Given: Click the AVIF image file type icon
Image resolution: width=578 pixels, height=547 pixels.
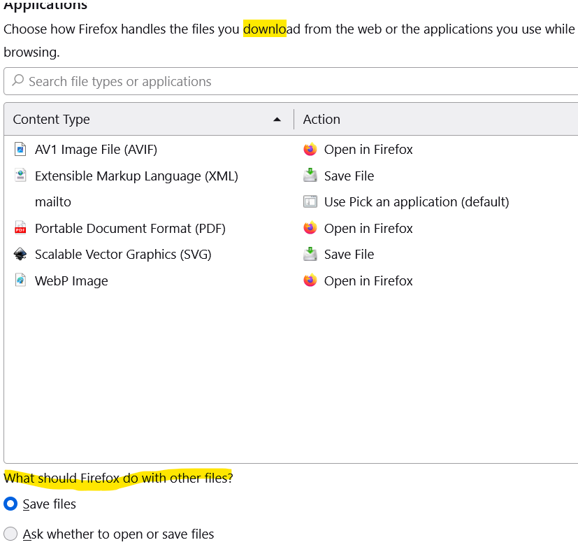Looking at the screenshot, I should 20,150.
